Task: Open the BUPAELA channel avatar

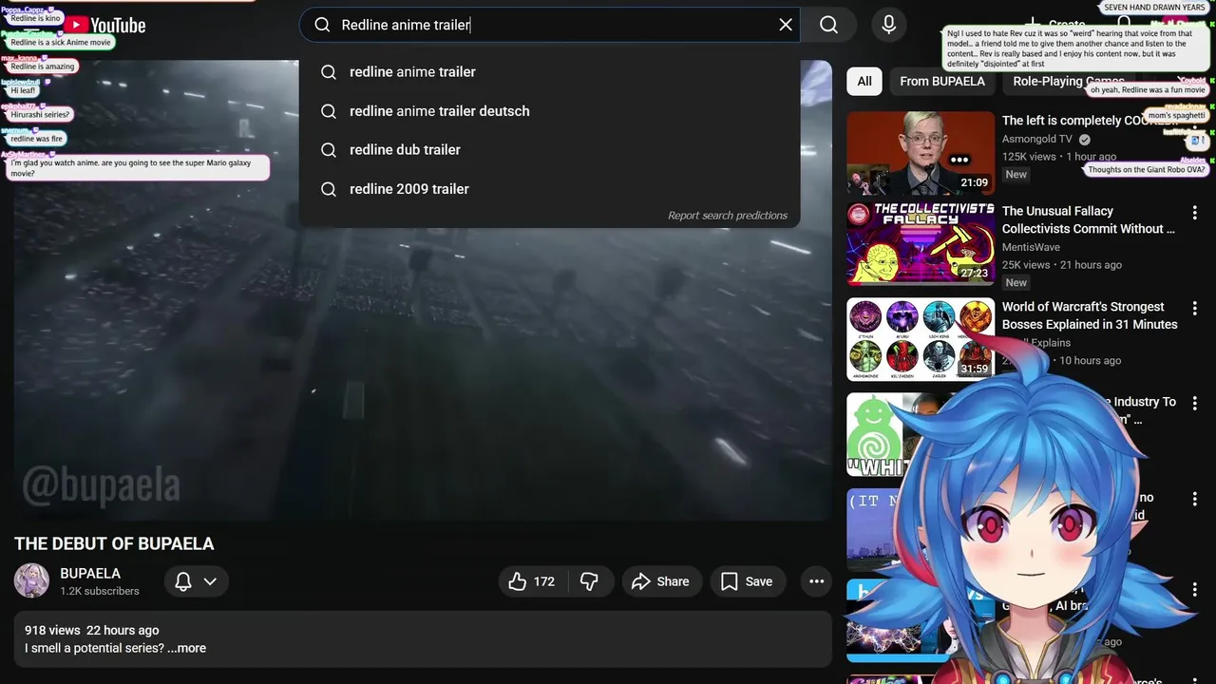Action: (31, 580)
